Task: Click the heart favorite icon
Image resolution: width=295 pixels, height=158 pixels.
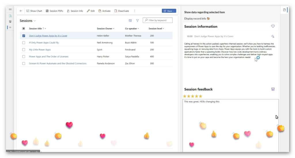Action: point(273,26)
